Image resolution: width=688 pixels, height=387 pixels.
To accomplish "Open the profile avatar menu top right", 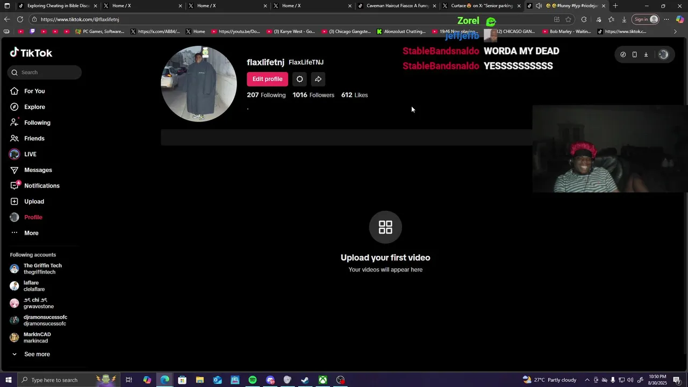I will point(663,54).
